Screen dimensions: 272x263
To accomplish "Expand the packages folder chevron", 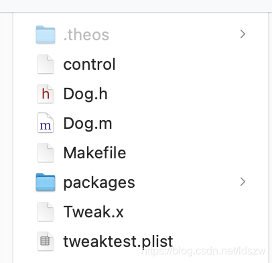I will tap(243, 182).
